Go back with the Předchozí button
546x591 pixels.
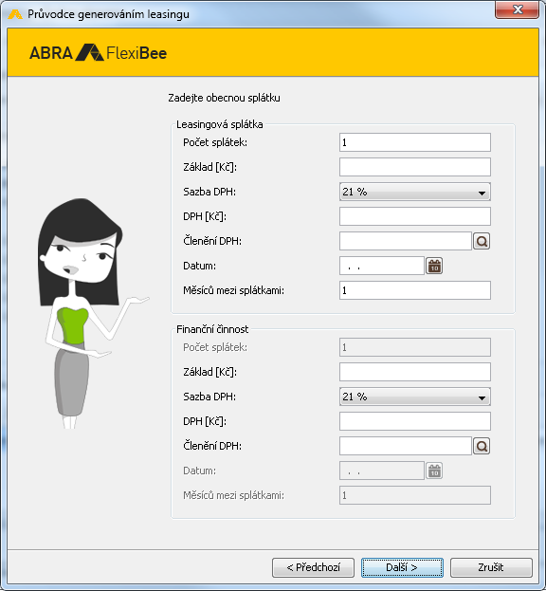pyautogui.click(x=314, y=567)
